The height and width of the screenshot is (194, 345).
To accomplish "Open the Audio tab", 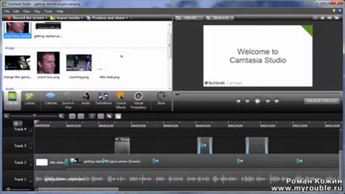I will (86, 99).
